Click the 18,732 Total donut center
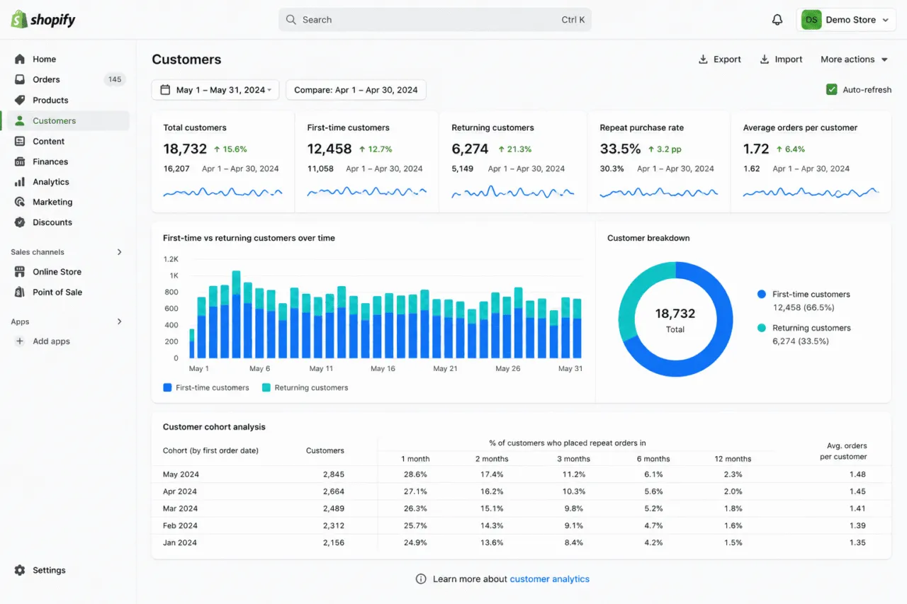This screenshot has width=907, height=604. coord(675,319)
